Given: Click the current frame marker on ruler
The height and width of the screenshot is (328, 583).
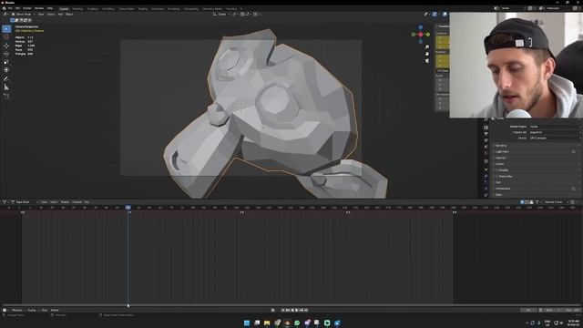Looking at the screenshot, I should pyautogui.click(x=128, y=207).
